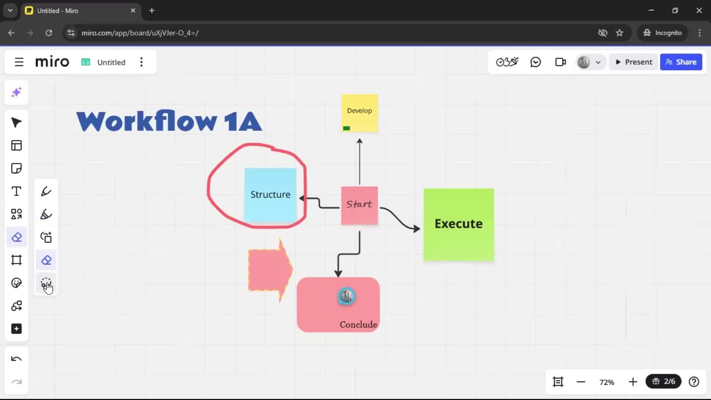This screenshot has height=400, width=711.
Task: Click the green tag on Develop note
Action: tap(346, 128)
